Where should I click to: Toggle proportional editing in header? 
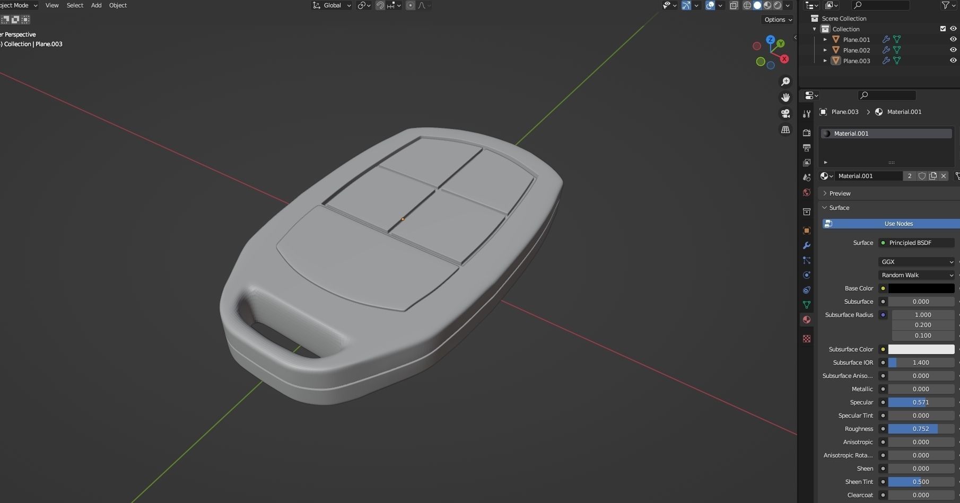pyautogui.click(x=410, y=5)
